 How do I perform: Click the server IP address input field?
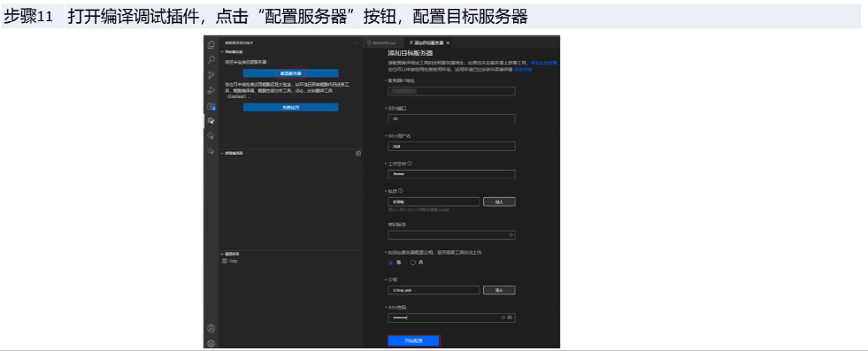pyautogui.click(x=452, y=91)
